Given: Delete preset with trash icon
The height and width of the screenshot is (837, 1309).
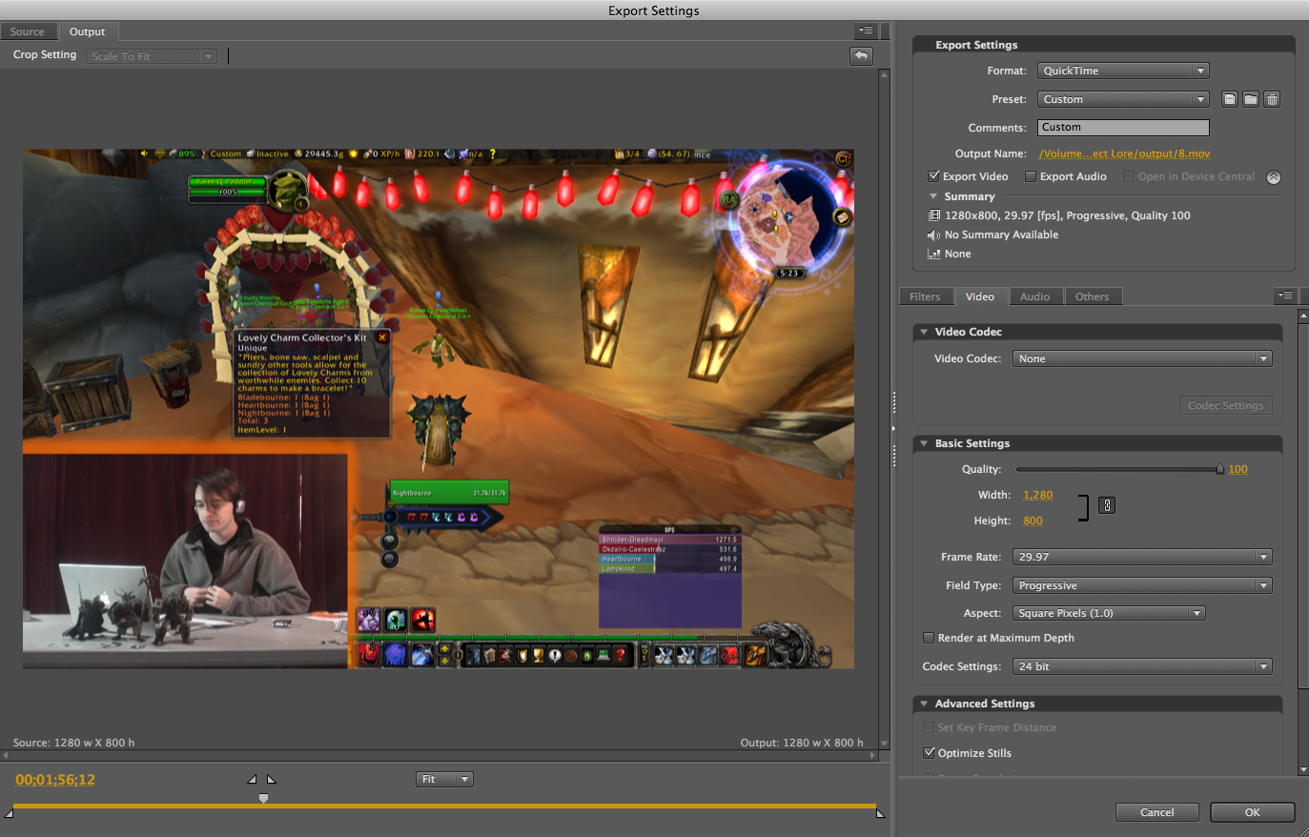Looking at the screenshot, I should pos(1272,99).
